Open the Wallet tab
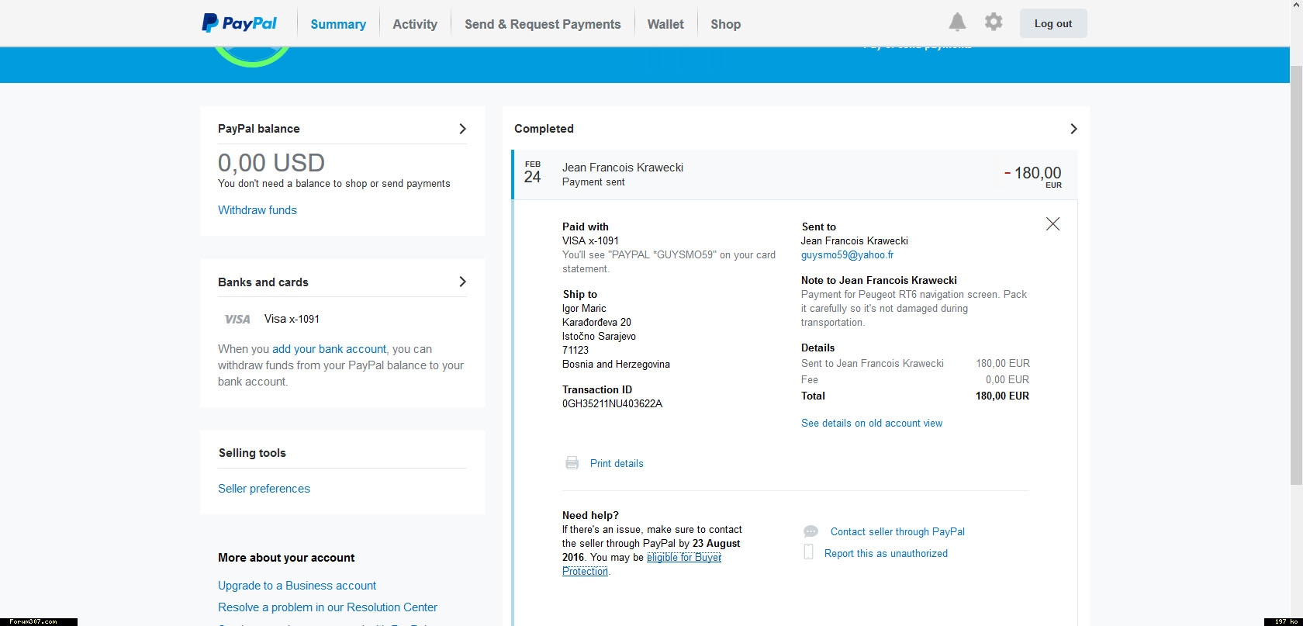This screenshot has height=626, width=1303. point(665,24)
